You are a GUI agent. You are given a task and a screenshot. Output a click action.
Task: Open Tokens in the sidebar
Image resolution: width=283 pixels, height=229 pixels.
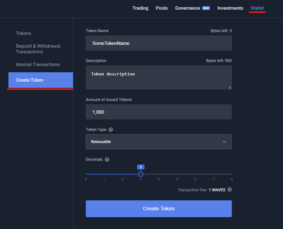(23, 33)
